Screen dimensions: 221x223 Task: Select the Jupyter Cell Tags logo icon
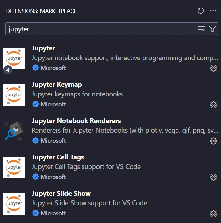[14, 168]
